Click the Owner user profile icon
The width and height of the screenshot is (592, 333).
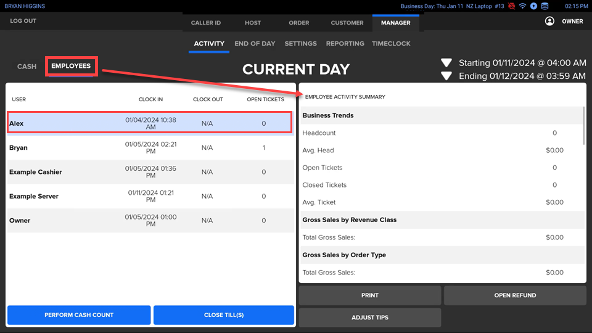(549, 22)
